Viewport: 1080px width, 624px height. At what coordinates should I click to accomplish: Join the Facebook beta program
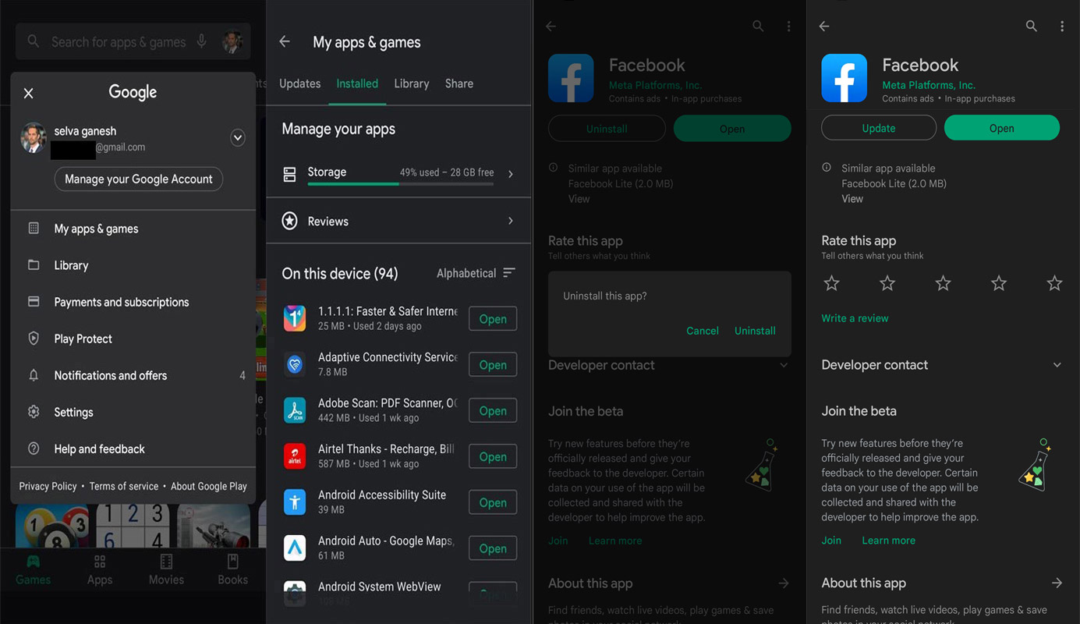click(831, 540)
